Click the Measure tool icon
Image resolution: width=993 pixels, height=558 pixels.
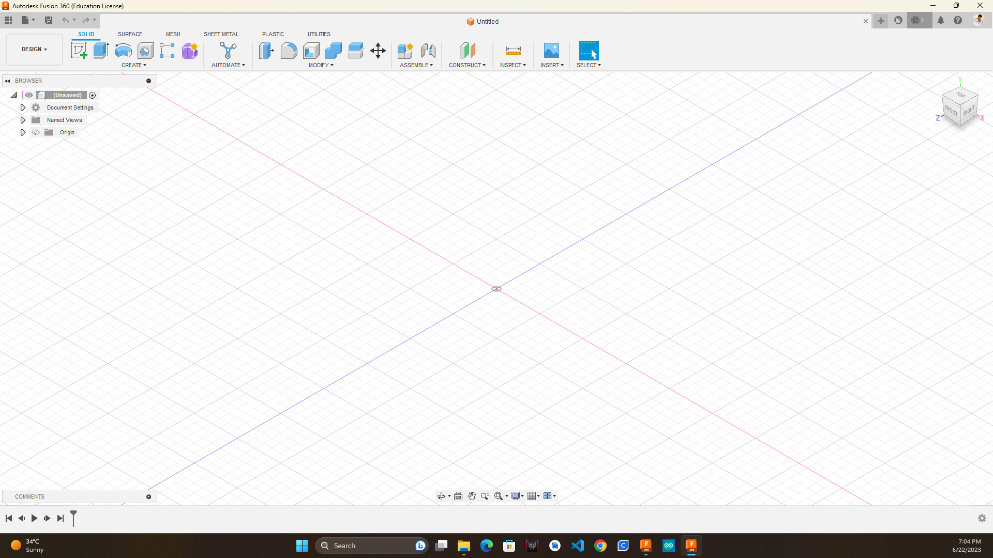(x=513, y=51)
